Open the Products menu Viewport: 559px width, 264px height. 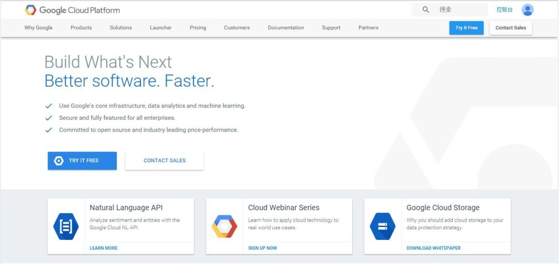coord(81,28)
